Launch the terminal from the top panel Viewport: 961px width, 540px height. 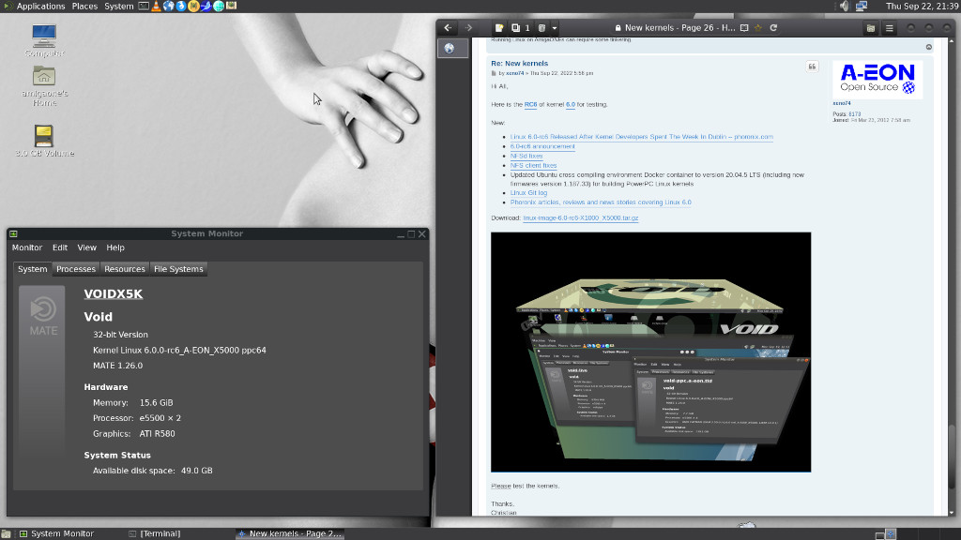pyautogui.click(x=144, y=7)
